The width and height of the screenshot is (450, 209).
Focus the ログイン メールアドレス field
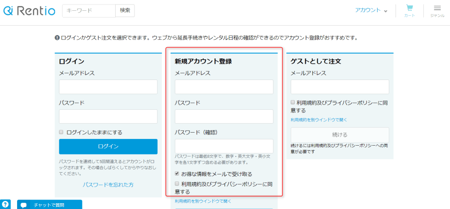(108, 87)
